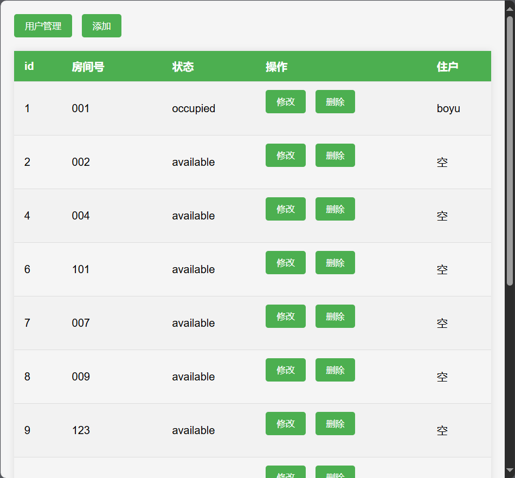Modify room 009 via 修改 button
Viewport: 515px width, 478px height.
pyautogui.click(x=285, y=370)
